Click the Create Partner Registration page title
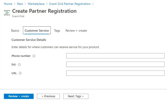The width and height of the screenshot is (167, 103). coord(44,11)
